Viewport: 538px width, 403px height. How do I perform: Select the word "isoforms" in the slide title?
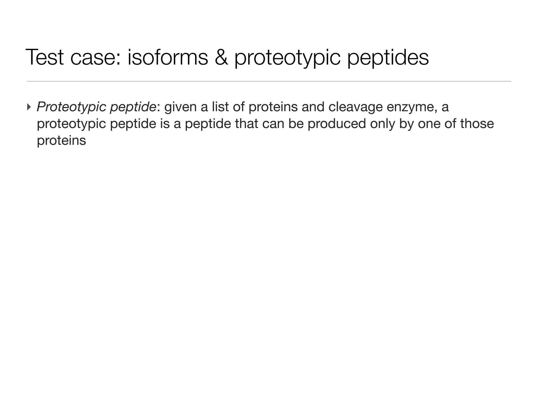(168, 57)
